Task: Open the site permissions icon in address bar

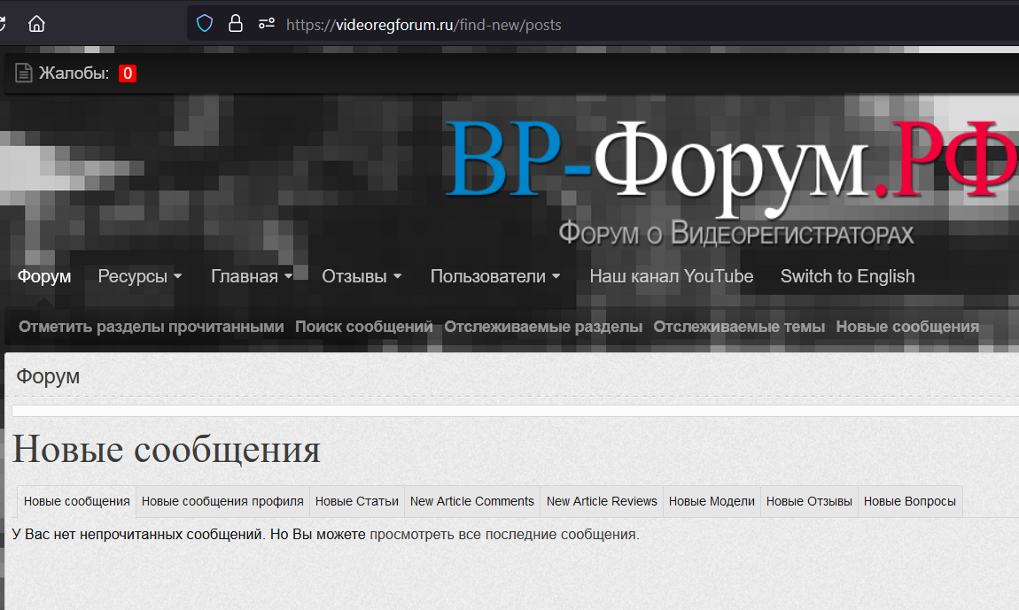Action: tap(266, 24)
